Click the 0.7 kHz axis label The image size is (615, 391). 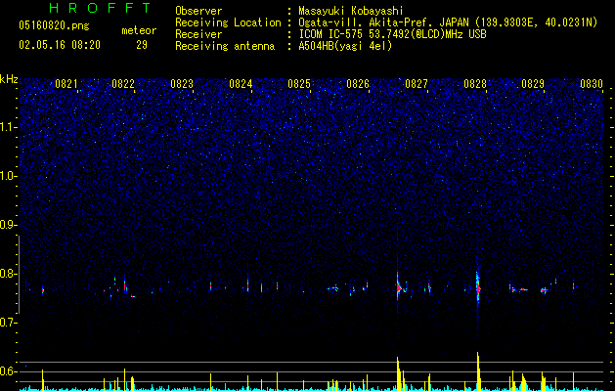8,323
